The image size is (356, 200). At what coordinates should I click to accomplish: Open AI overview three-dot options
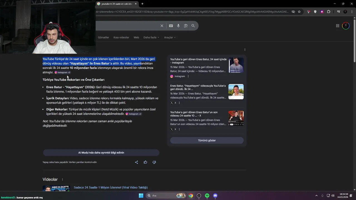tap(245, 50)
